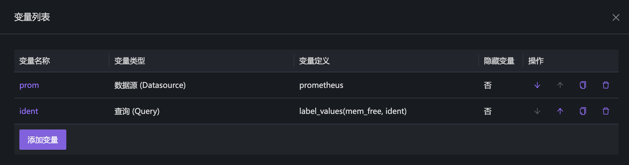Viewport: 629px width, 165px height.
Task: Delete the ident variable with trash icon
Action: pos(606,111)
